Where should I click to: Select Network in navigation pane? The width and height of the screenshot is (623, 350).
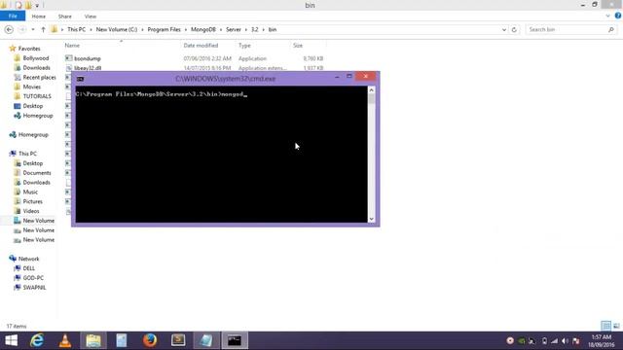28,259
